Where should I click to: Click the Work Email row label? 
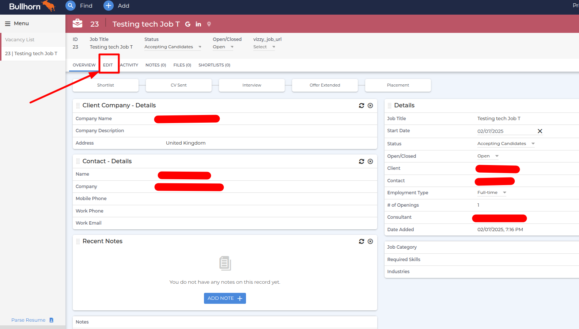click(x=88, y=223)
